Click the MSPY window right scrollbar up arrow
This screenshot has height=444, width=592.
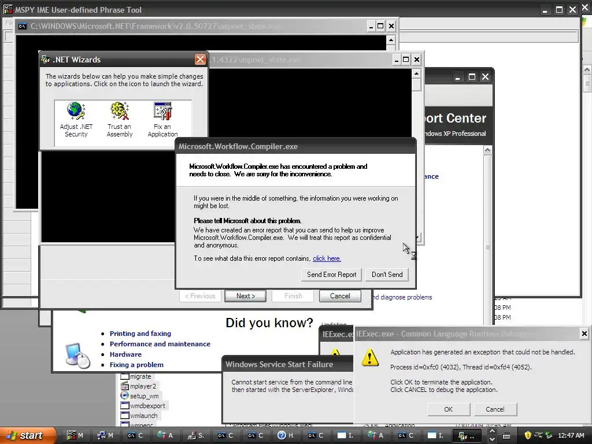[587, 70]
